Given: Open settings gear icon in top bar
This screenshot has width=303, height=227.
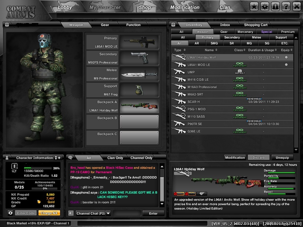Looking at the screenshot, I should click(265, 7).
